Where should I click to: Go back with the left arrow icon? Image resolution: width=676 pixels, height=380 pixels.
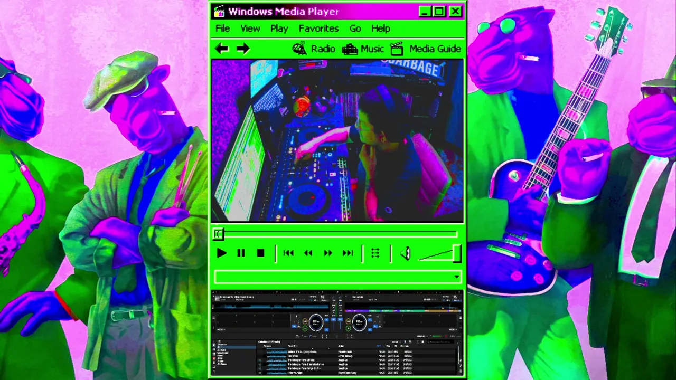pyautogui.click(x=222, y=49)
